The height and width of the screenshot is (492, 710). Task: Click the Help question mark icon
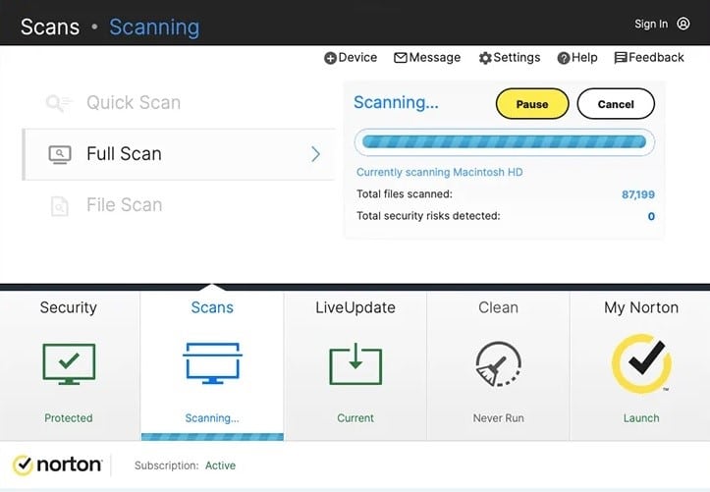click(x=564, y=58)
